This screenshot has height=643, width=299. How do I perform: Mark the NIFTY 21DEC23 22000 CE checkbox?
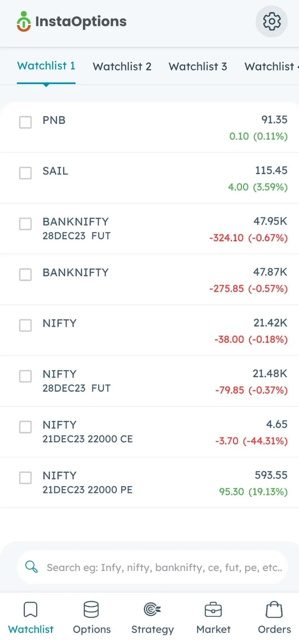click(26, 427)
